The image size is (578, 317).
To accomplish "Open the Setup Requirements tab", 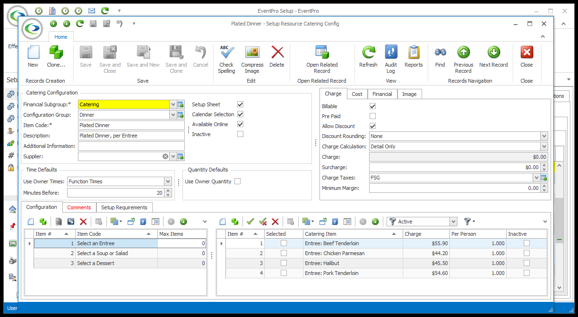I will click(124, 207).
